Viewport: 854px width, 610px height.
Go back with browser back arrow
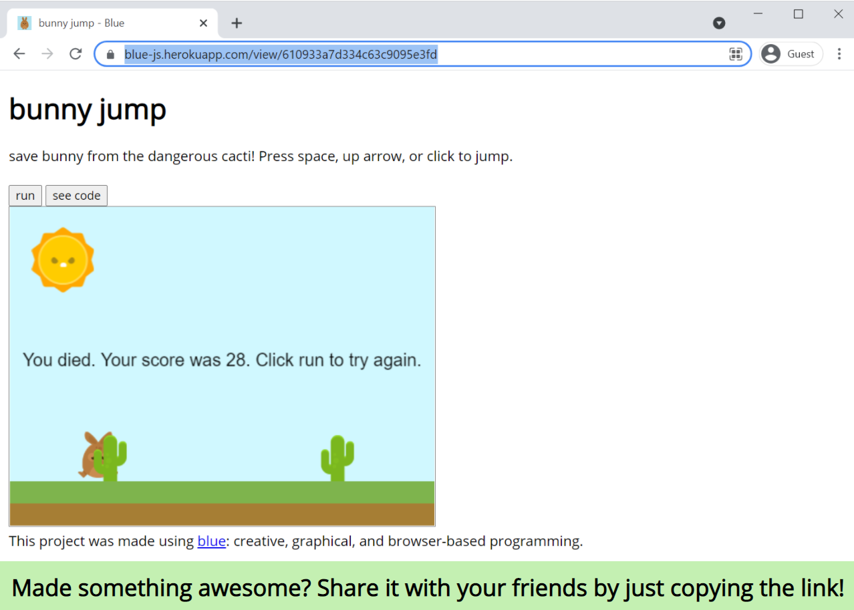pos(19,54)
